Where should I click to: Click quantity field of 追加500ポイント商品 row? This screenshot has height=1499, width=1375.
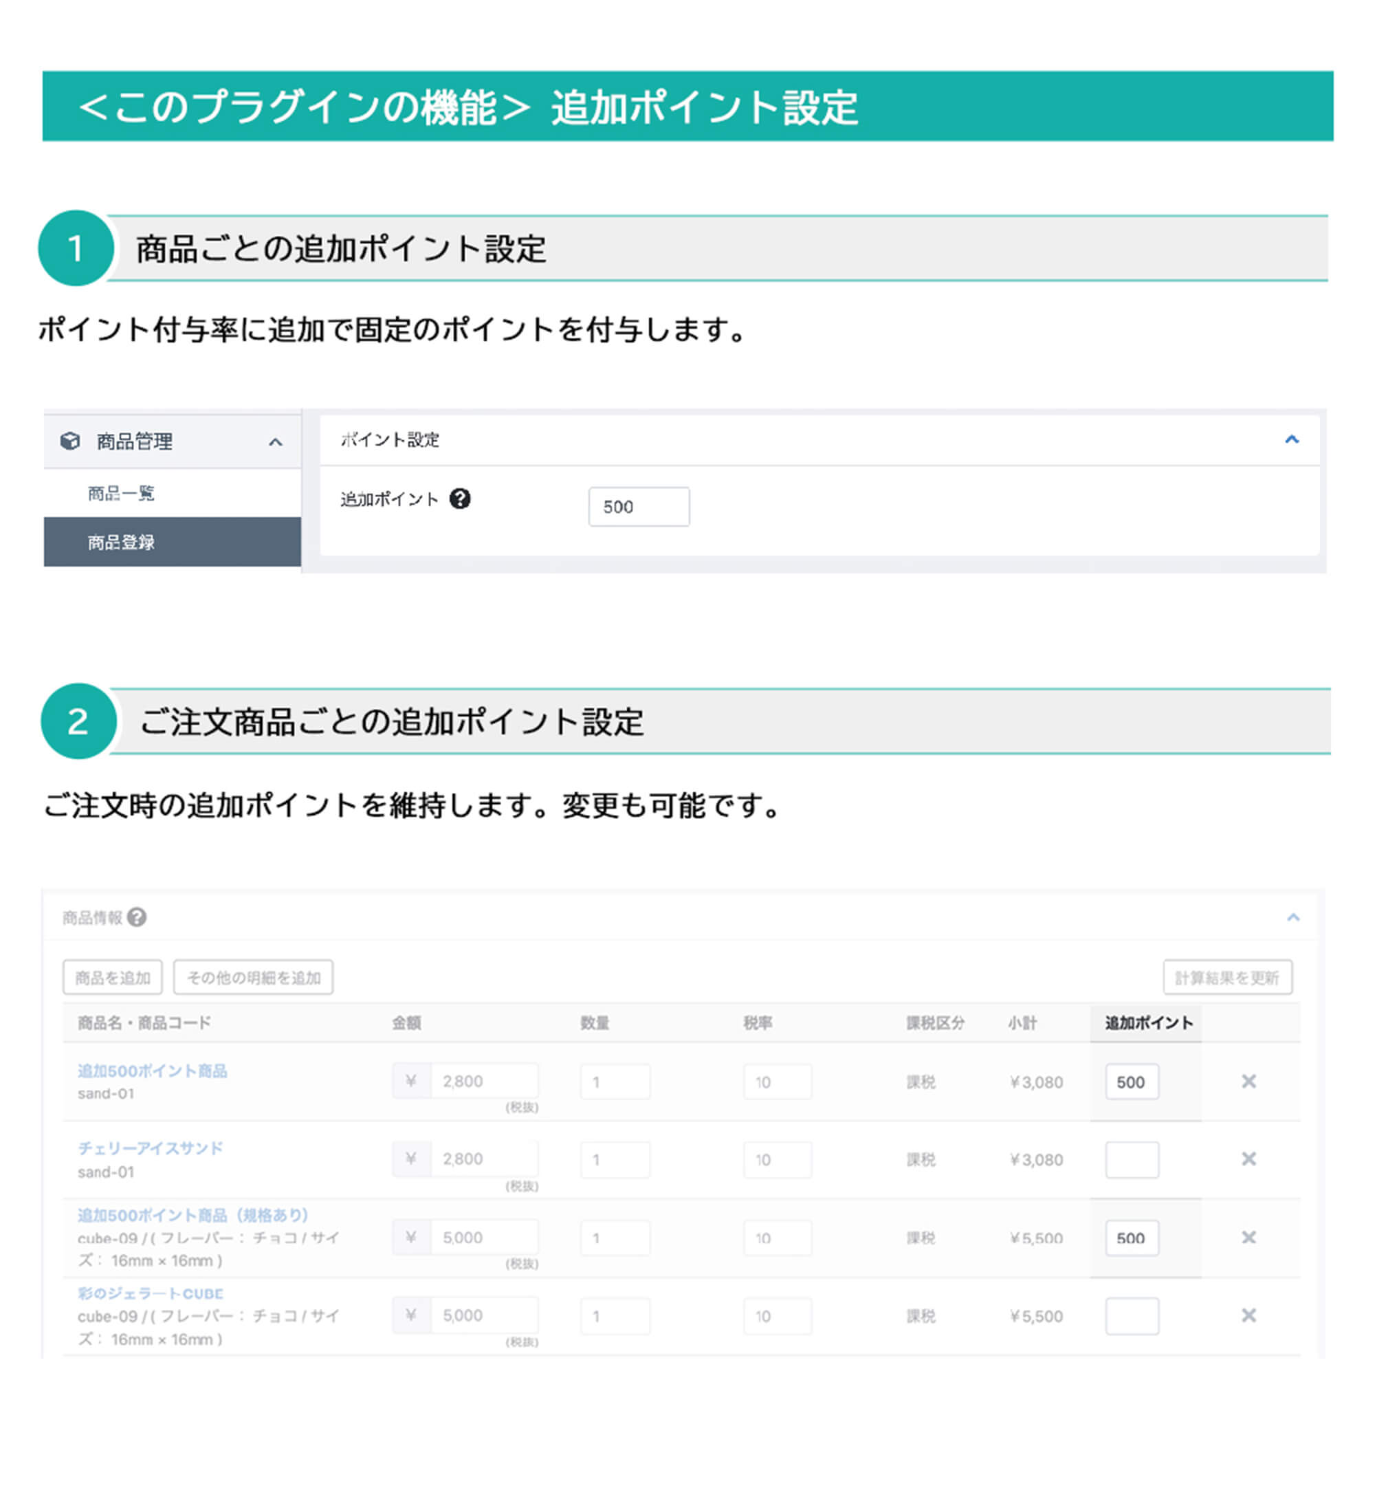(615, 1082)
